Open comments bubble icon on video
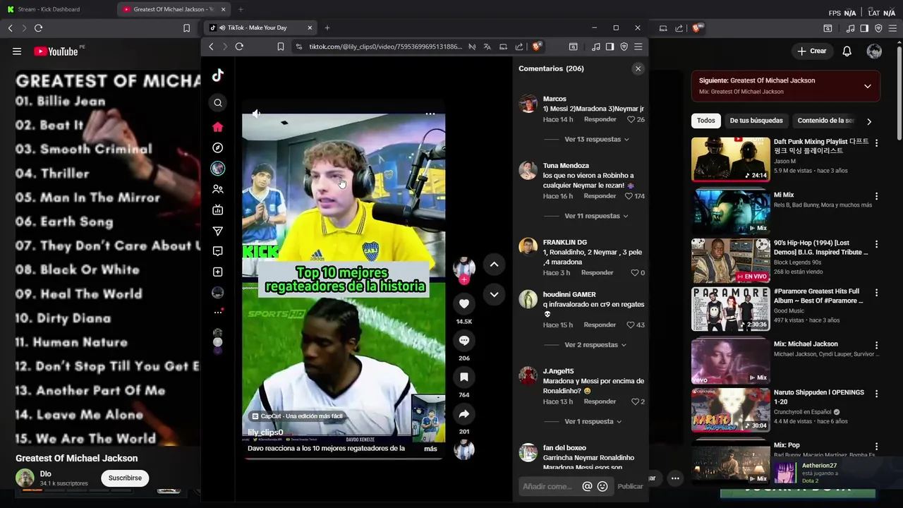The height and width of the screenshot is (508, 903). click(x=464, y=341)
